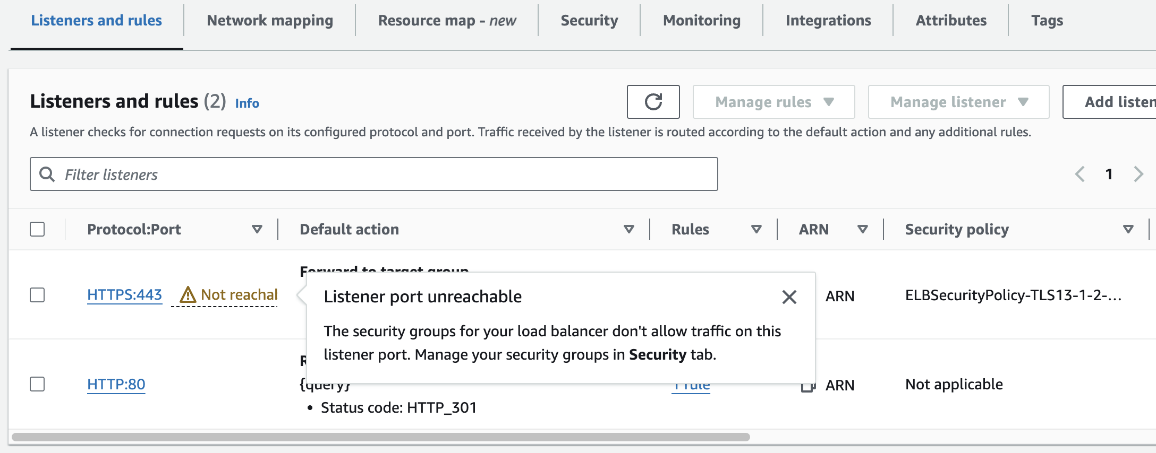This screenshot has height=453, width=1156.
Task: Sort by Default action column arrow
Action: click(629, 229)
